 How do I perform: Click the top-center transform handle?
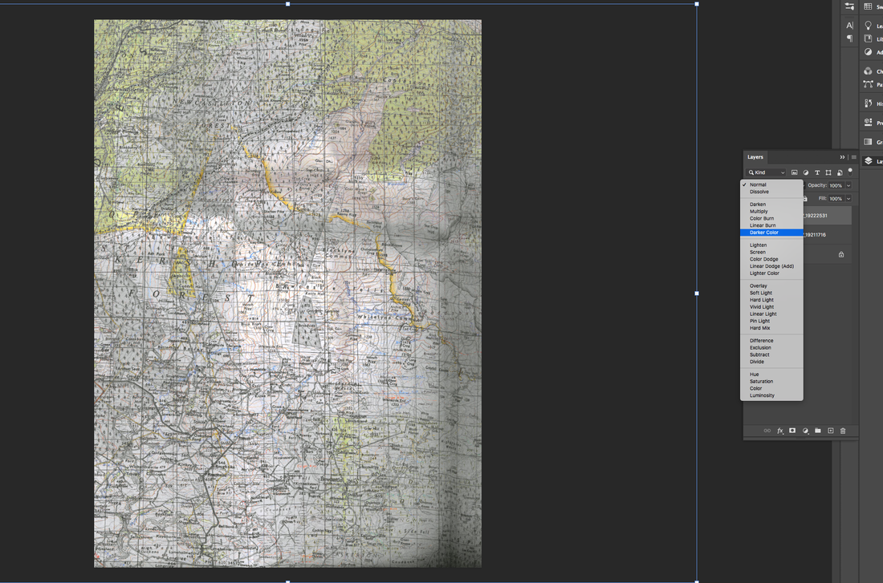tap(287, 4)
